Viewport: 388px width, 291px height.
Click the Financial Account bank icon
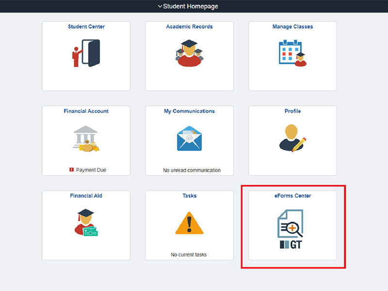pyautogui.click(x=86, y=139)
